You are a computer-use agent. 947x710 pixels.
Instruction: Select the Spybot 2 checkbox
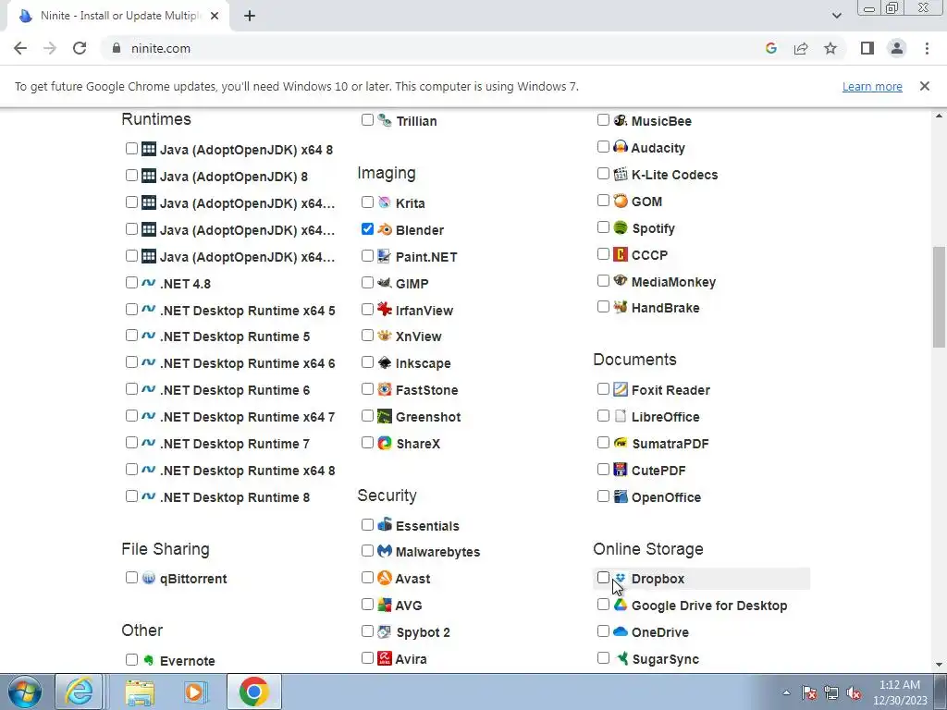367,630
